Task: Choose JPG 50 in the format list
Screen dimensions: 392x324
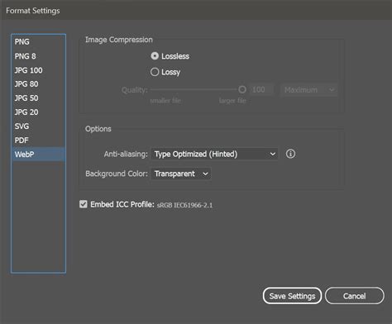Action: [x=38, y=98]
